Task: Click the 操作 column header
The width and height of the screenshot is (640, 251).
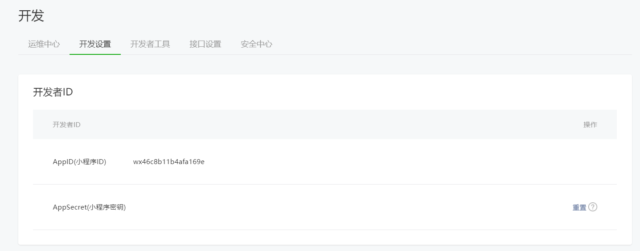Action: tap(590, 124)
